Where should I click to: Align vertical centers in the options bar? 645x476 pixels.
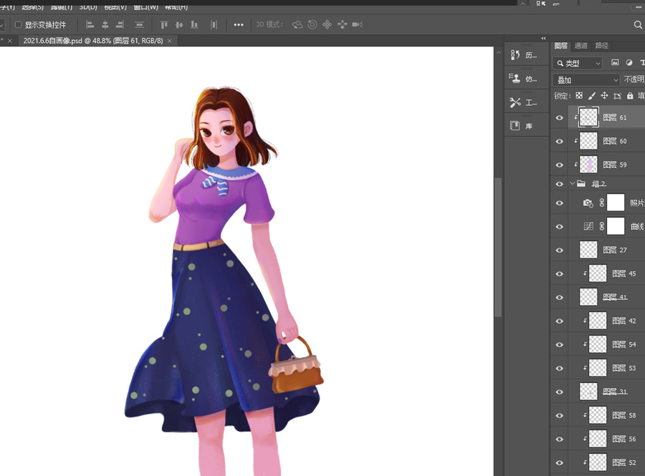pos(179,25)
